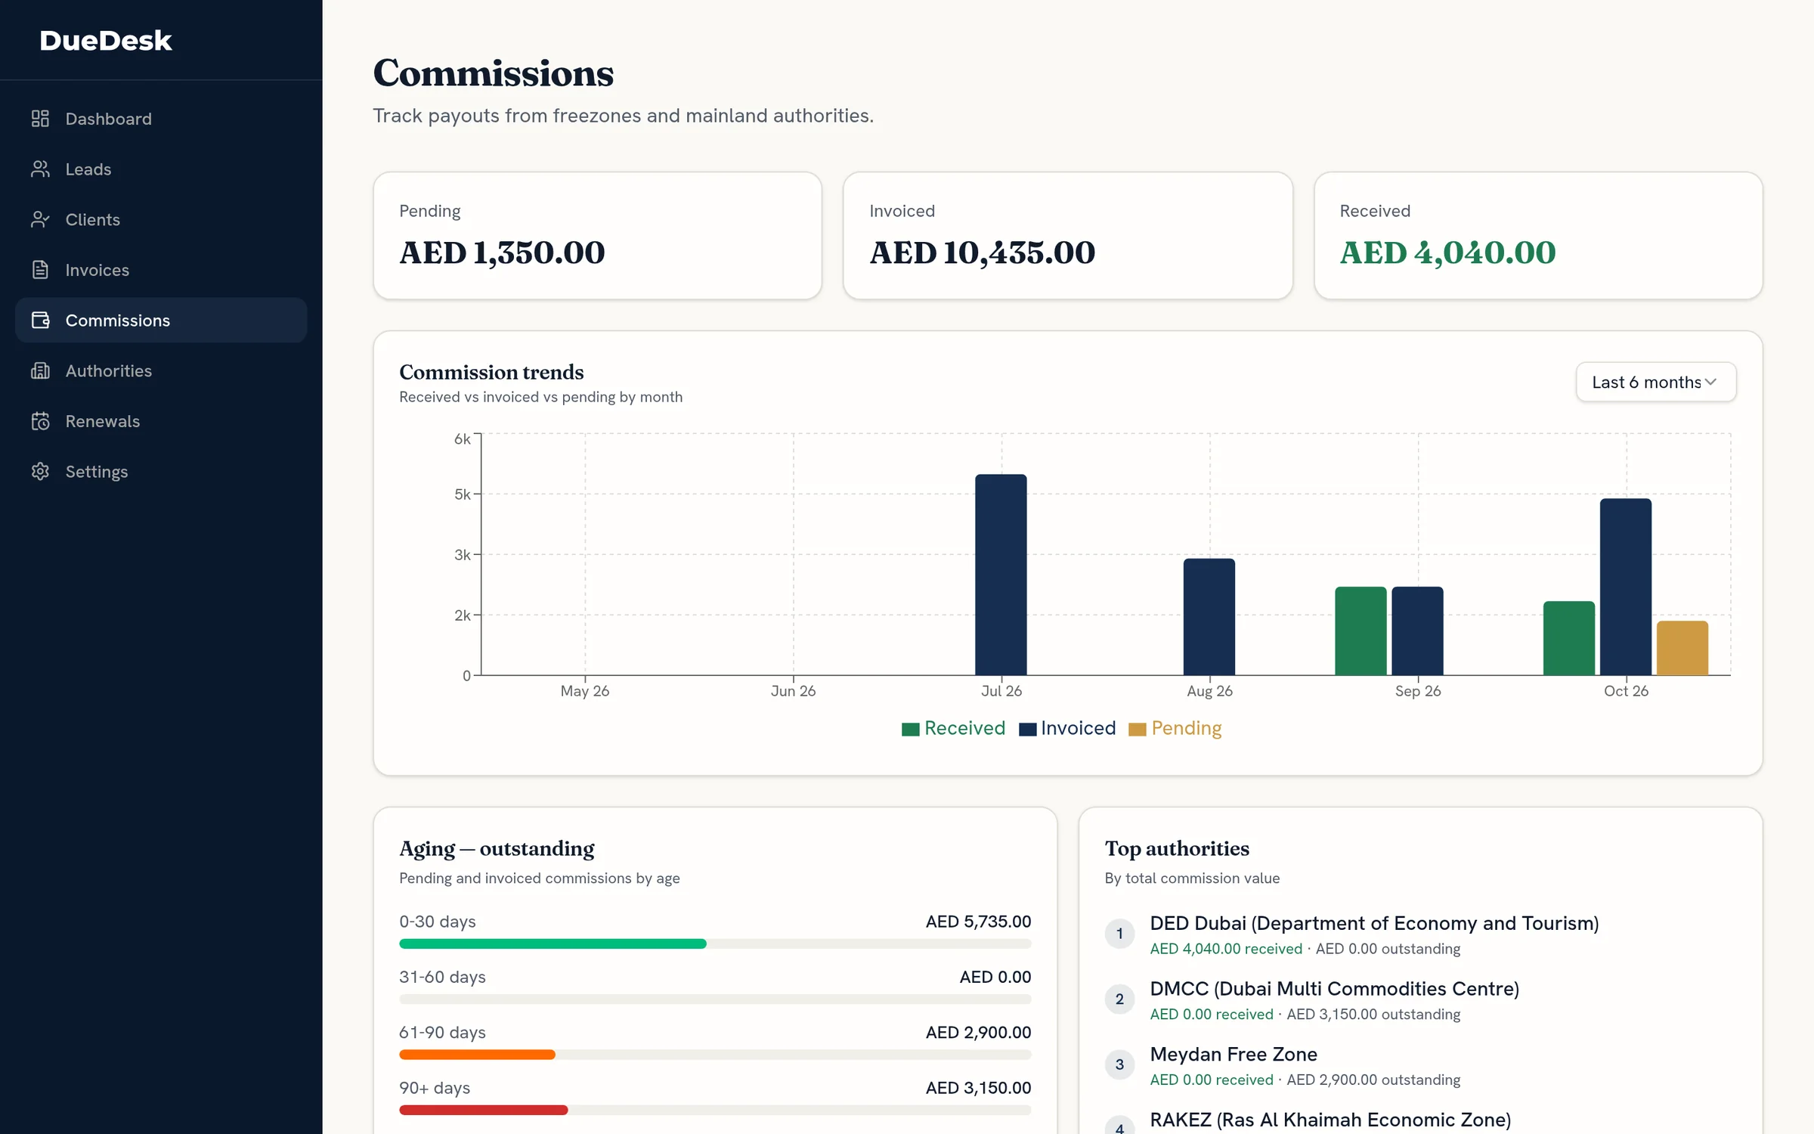Click the Jul 26 invoiced bar
Screen dimensions: 1814x1134
[1001, 575]
